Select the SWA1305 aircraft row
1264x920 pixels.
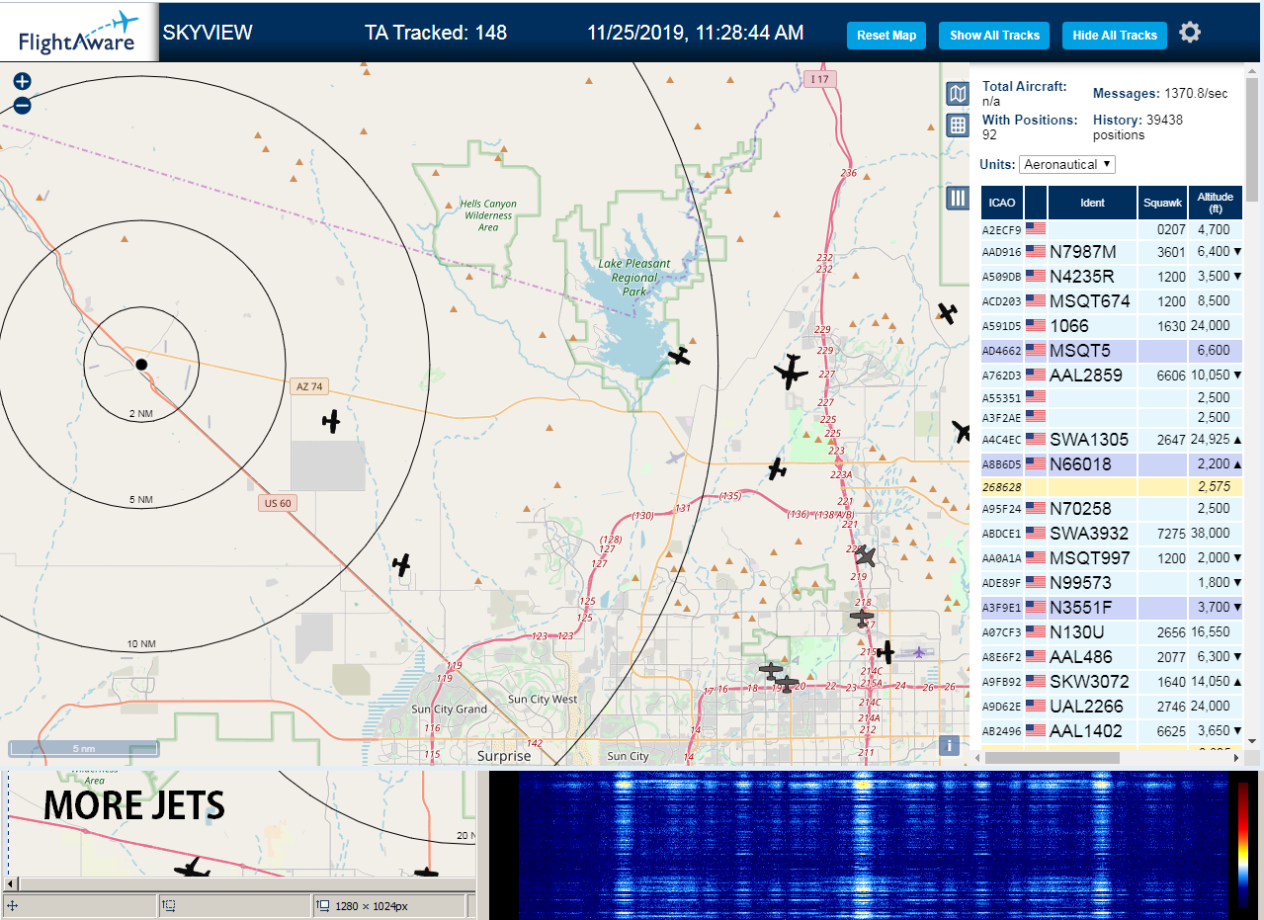tap(1112, 440)
